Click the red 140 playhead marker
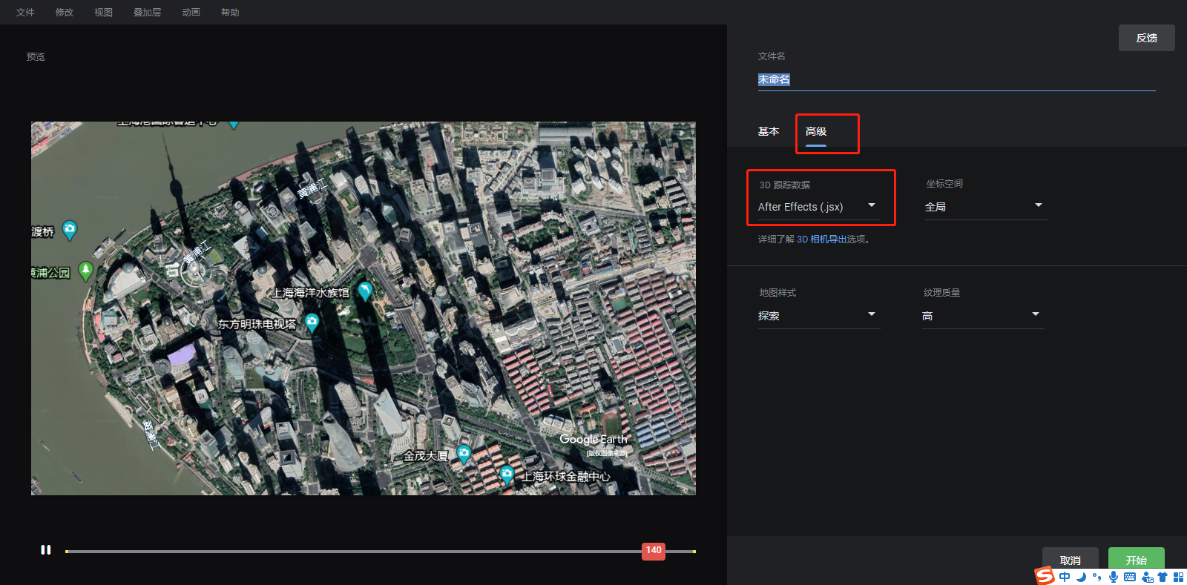 [654, 551]
